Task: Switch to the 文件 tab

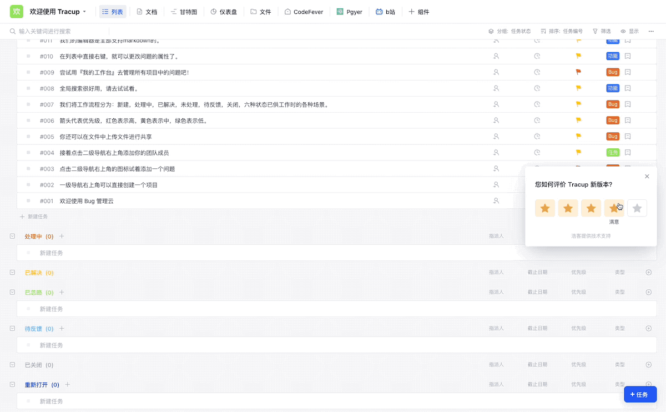Action: coord(261,11)
